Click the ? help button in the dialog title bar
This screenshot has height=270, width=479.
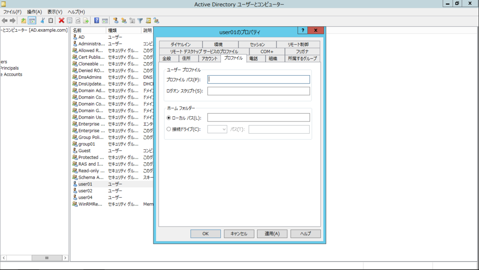(303, 30)
